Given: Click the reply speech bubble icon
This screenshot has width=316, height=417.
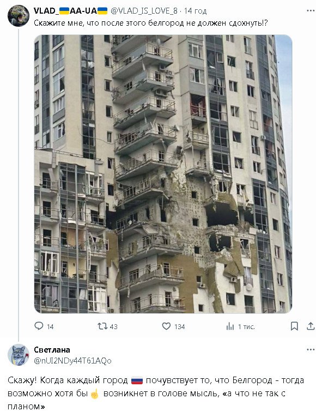Looking at the screenshot, I should click(x=39, y=326).
